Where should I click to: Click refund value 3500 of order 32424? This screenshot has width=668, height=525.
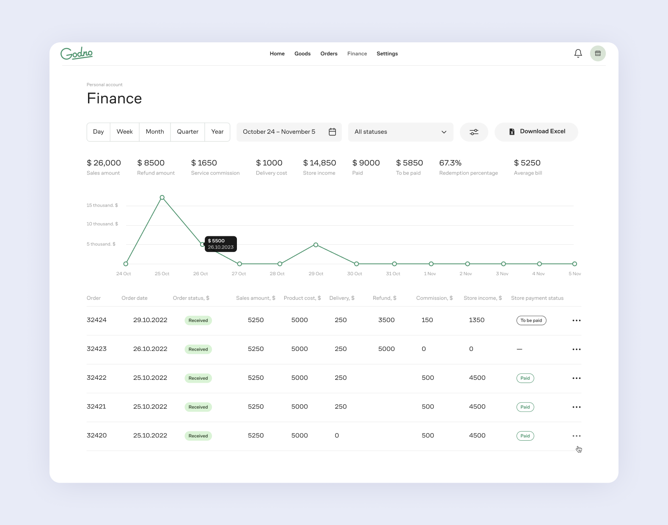point(386,320)
